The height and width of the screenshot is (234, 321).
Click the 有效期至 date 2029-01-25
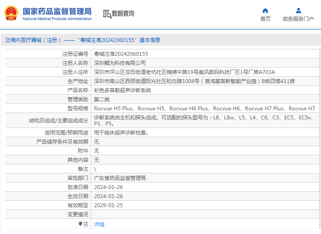point(108,205)
